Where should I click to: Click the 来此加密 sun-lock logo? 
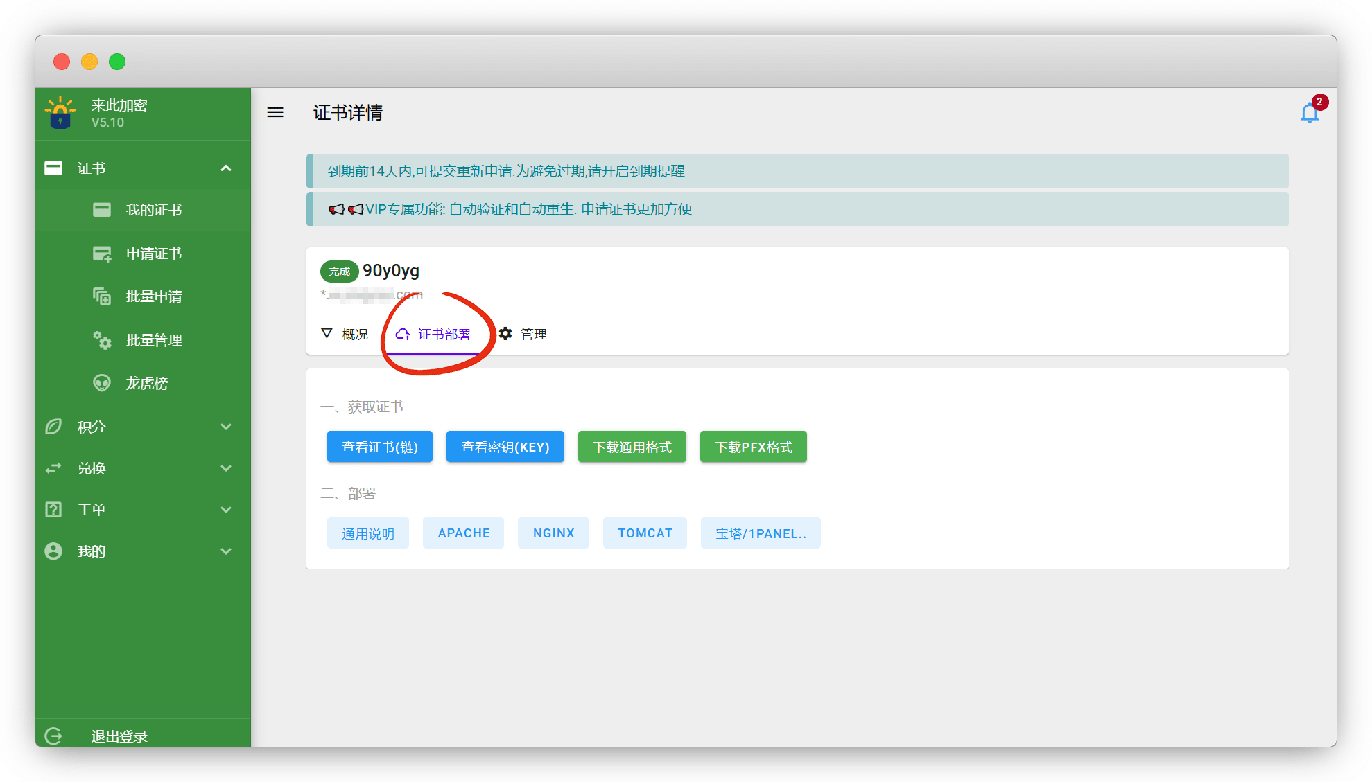pos(60,112)
